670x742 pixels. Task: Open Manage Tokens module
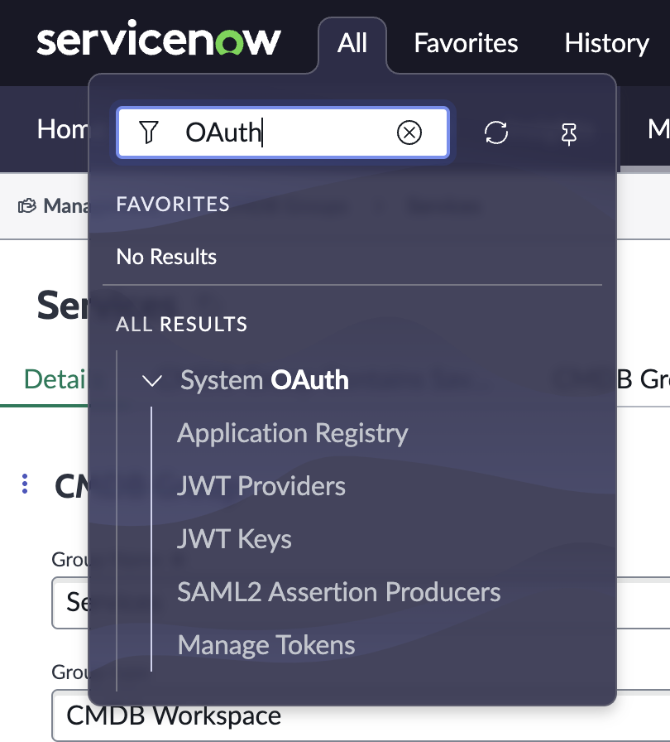[x=266, y=645]
